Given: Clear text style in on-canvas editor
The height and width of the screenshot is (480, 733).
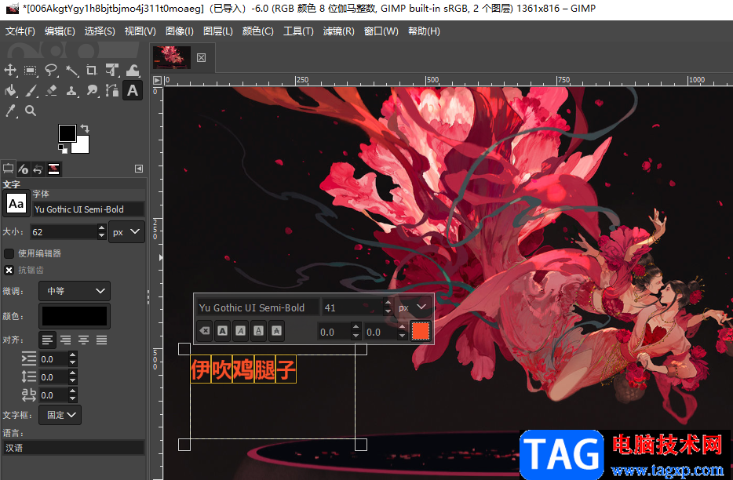Looking at the screenshot, I should [x=204, y=331].
